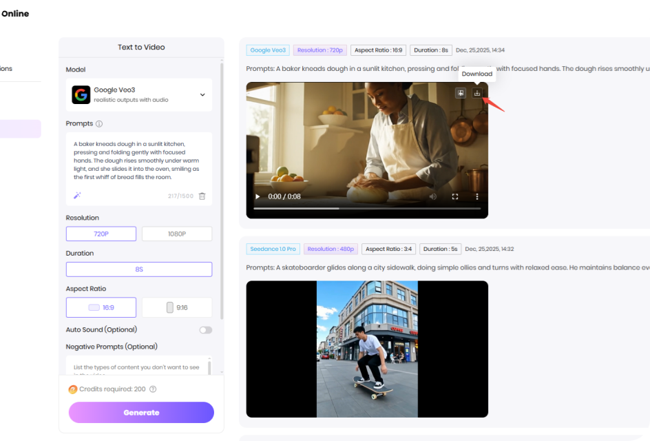Click into the Negative Prompts text field
Viewport: 650px width, 441px height.
[138, 365]
